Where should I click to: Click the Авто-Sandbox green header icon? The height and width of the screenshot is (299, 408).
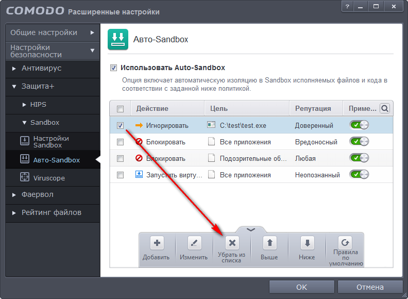coord(118,39)
